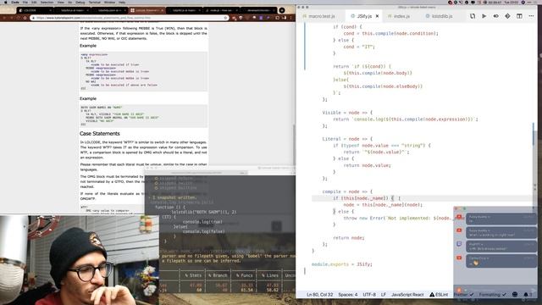Image resolution: width=542 pixels, height=305 pixels.
Task: Click the feedback smiley icon in status bar
Action: (x=515, y=295)
